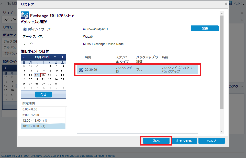
Task: Go to next month in the calendar
Action: click(x=63, y=57)
